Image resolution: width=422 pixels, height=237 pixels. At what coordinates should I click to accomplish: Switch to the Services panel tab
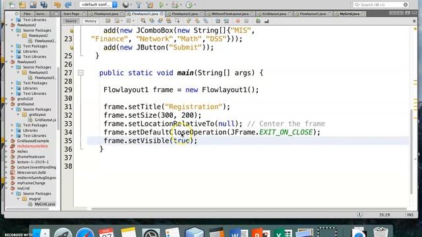42,14
